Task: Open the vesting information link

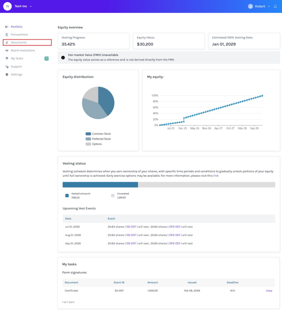Action: pos(216,176)
